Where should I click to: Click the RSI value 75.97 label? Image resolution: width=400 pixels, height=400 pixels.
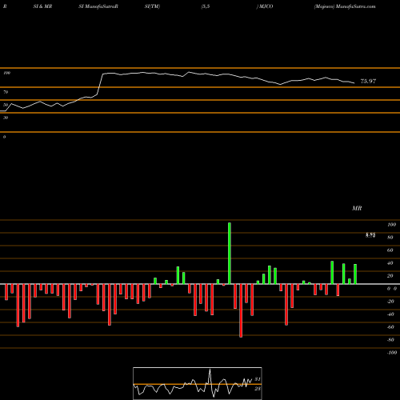click(368, 81)
